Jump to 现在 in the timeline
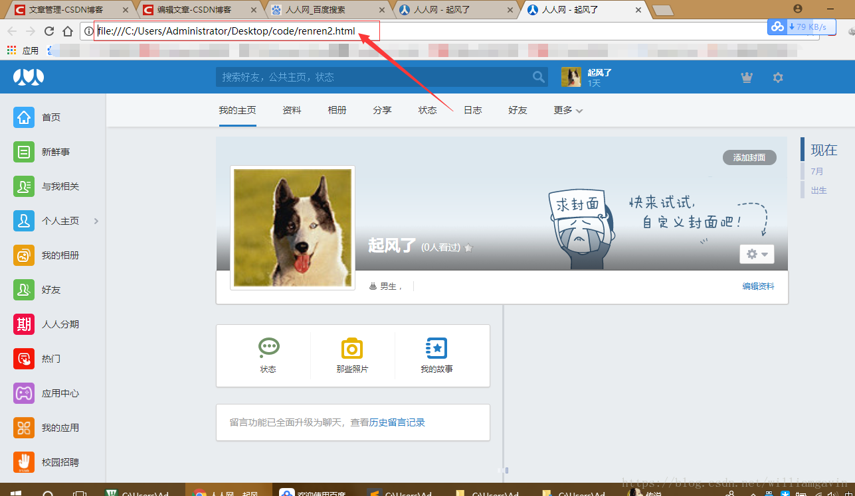The image size is (855, 496). pos(824,150)
